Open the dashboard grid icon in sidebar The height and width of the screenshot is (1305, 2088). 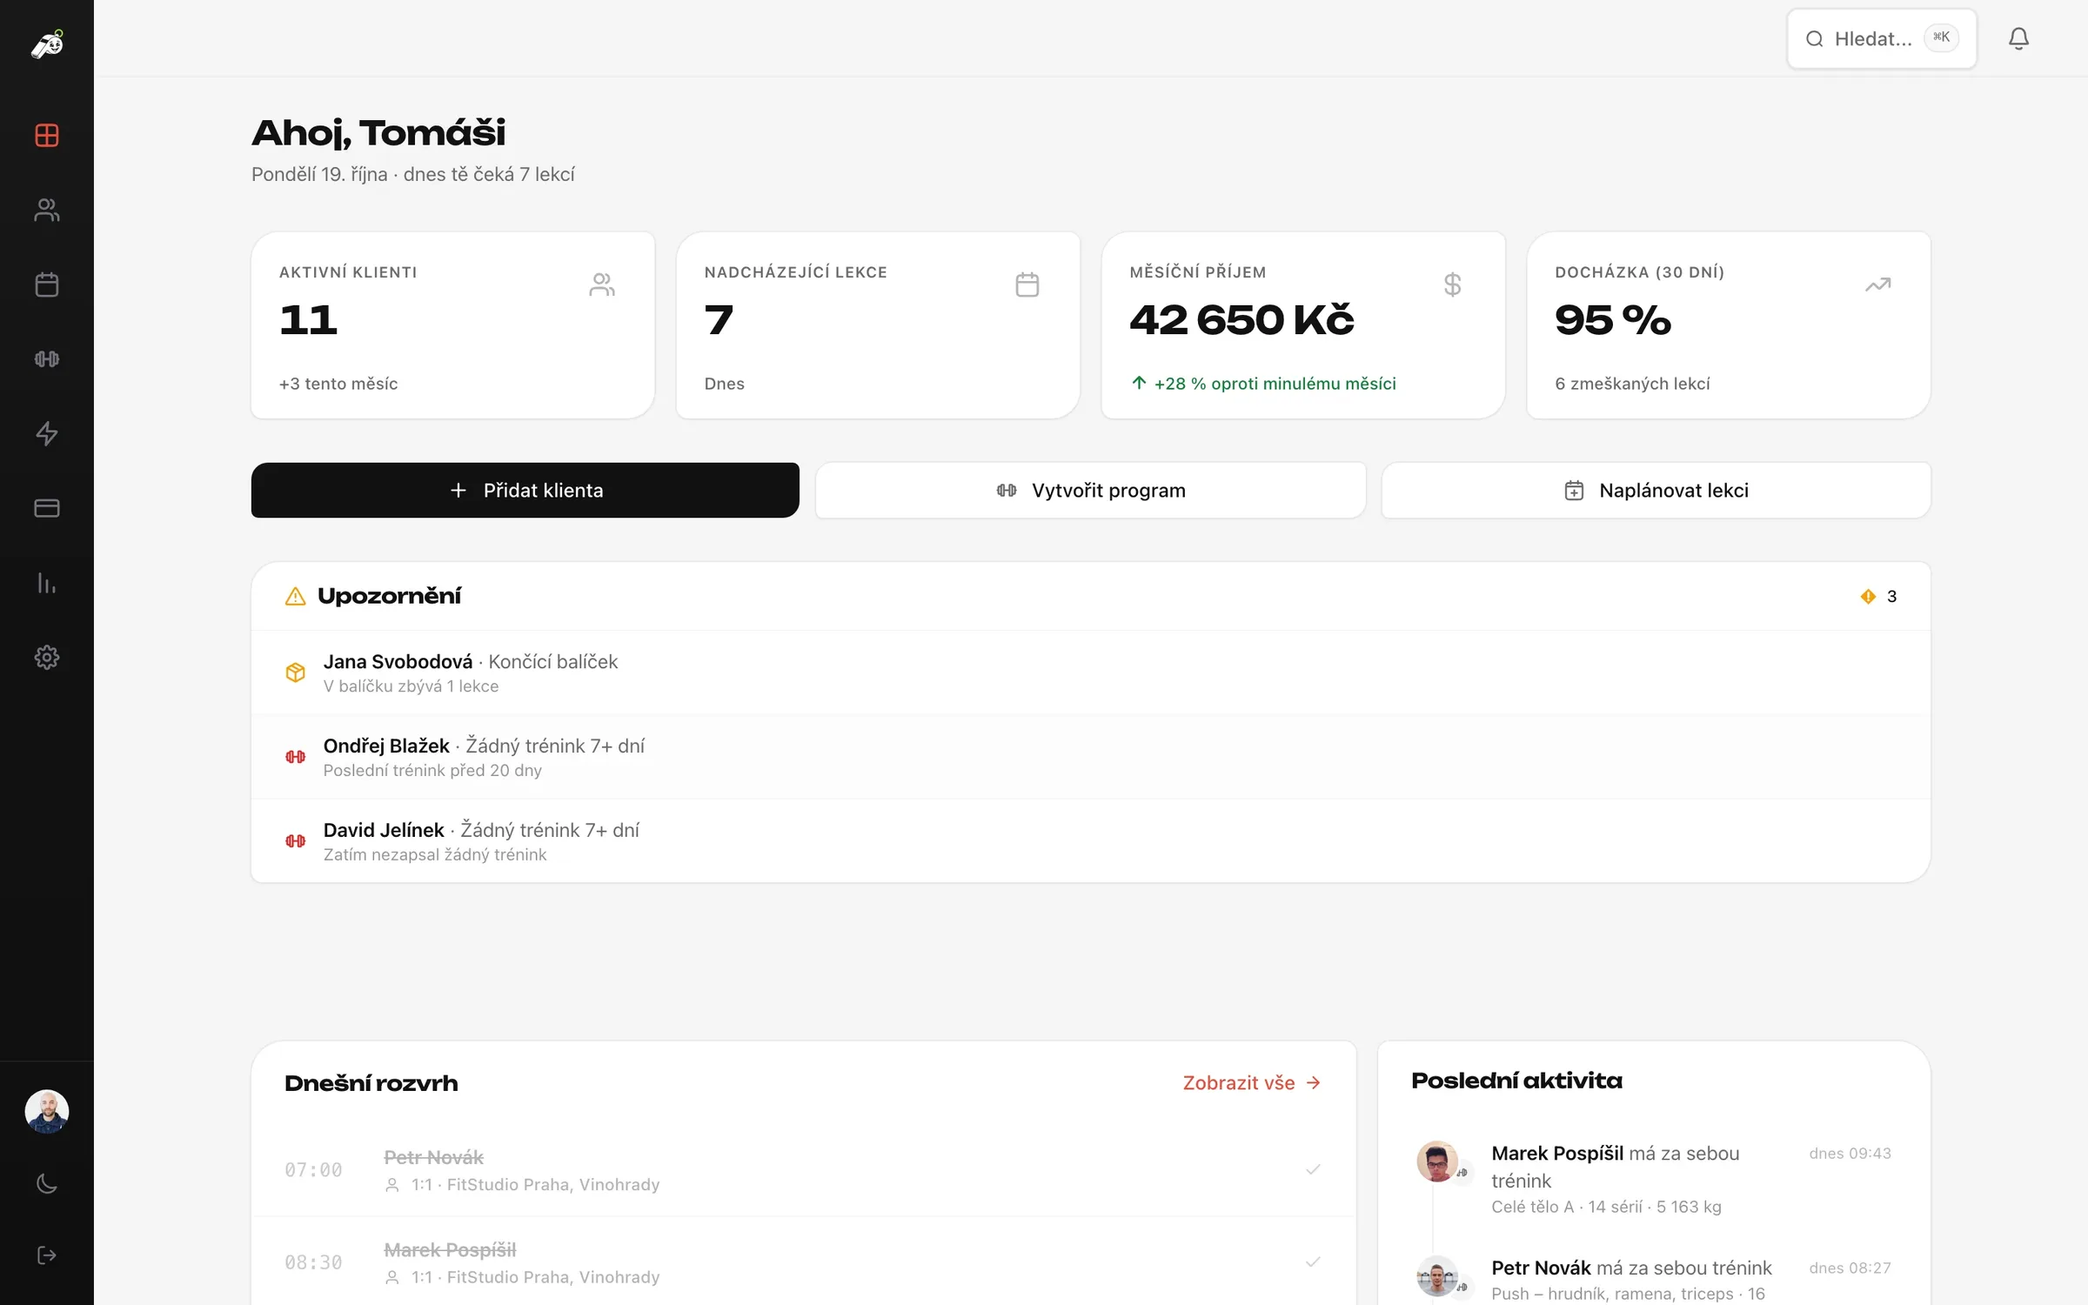[x=47, y=135]
